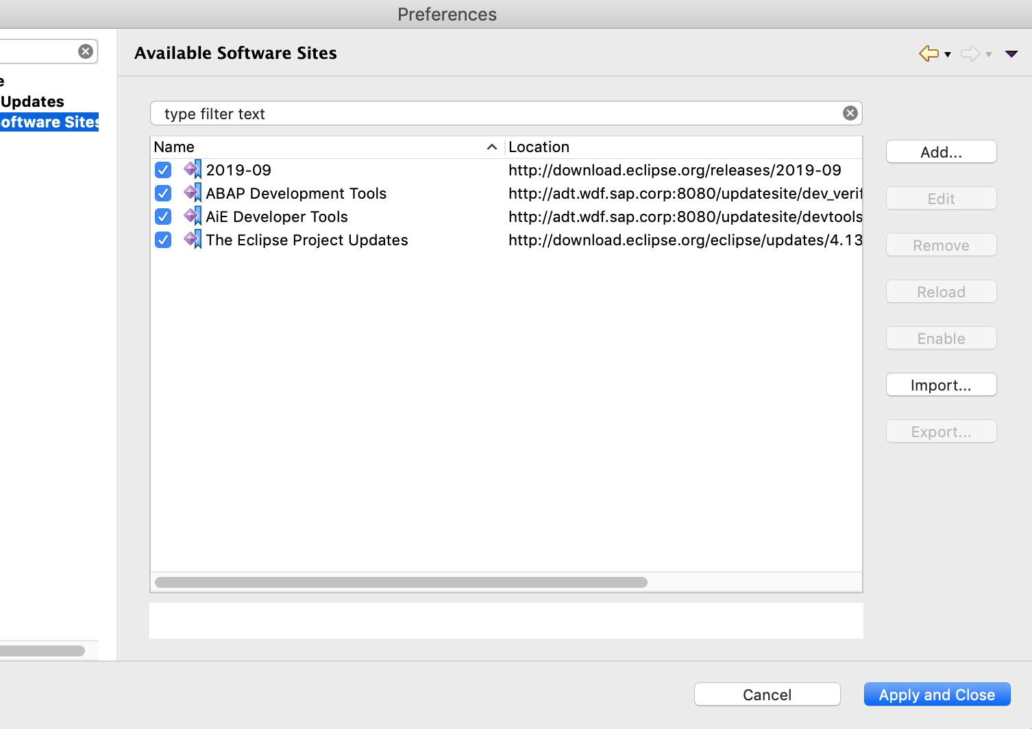Image resolution: width=1032 pixels, height=729 pixels.
Task: Click the updatesite/dev_verif location URL
Action: coord(685,193)
